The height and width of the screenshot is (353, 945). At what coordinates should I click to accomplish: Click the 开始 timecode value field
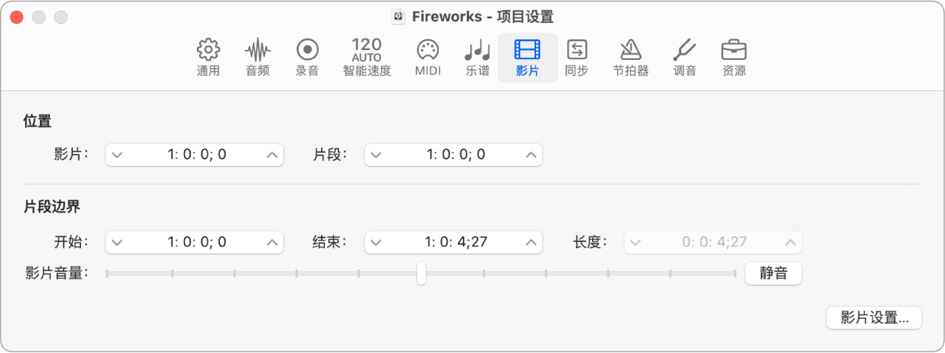pos(195,242)
